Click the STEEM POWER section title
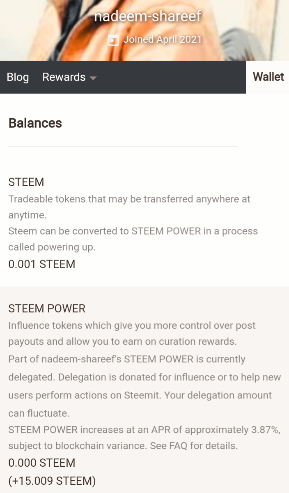This screenshot has height=493, width=289. tap(47, 309)
